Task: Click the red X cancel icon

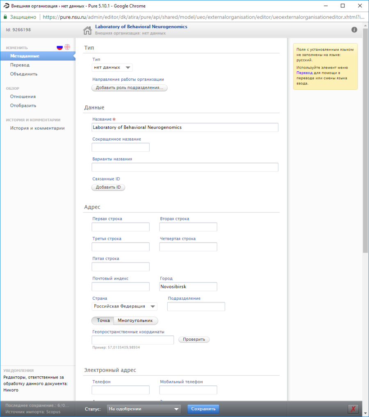Action: [353, 409]
